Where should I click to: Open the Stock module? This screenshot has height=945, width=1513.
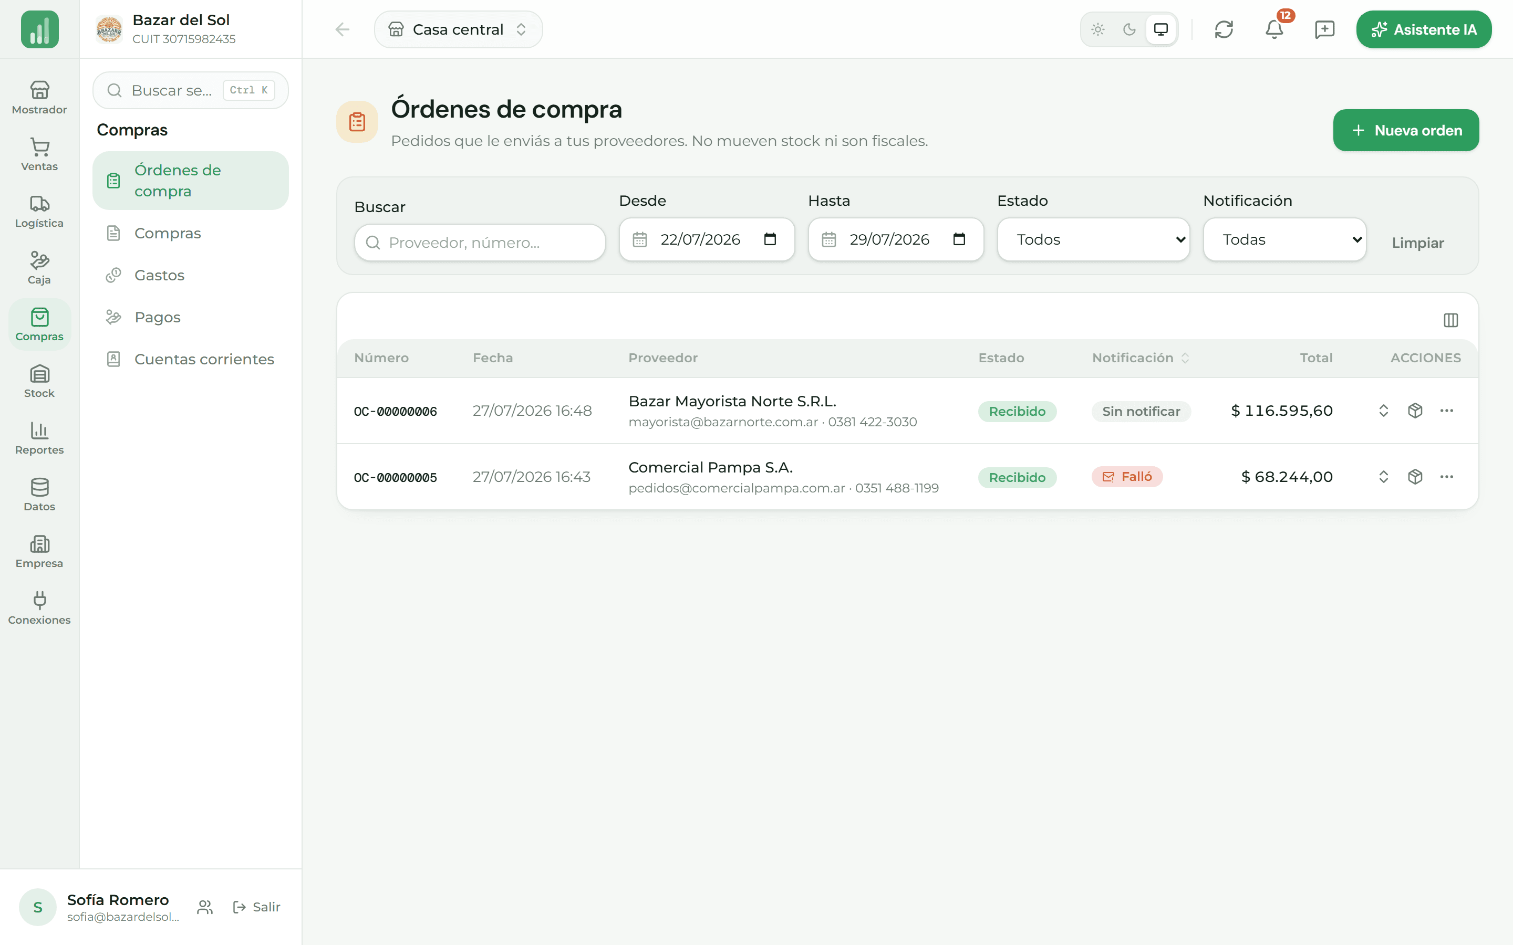coord(39,381)
